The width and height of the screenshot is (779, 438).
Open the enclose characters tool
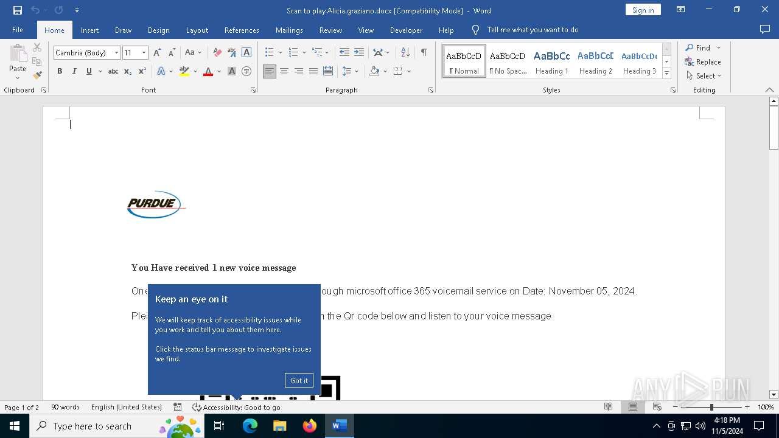coord(246,71)
